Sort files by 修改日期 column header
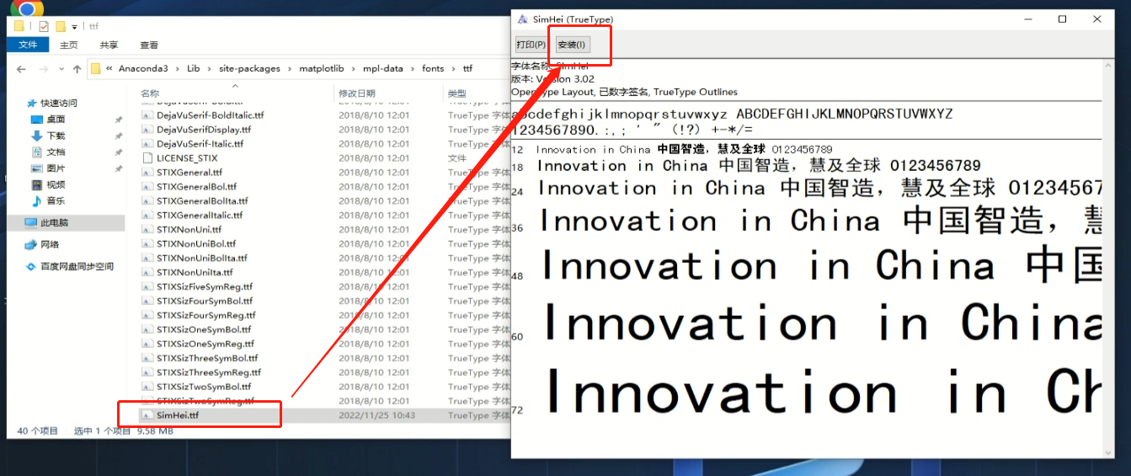This screenshot has width=1131, height=476. pos(357,93)
